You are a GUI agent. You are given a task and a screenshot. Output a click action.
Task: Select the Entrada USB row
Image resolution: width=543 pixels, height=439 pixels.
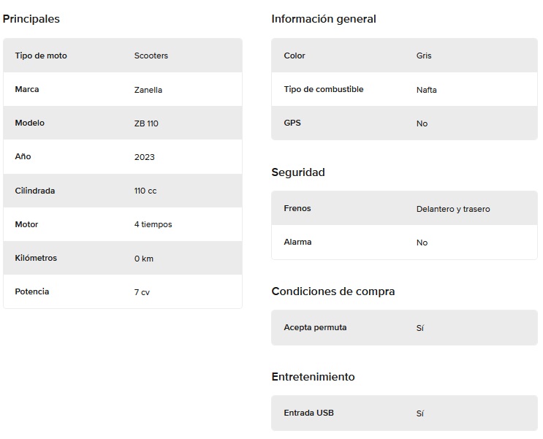tap(404, 413)
